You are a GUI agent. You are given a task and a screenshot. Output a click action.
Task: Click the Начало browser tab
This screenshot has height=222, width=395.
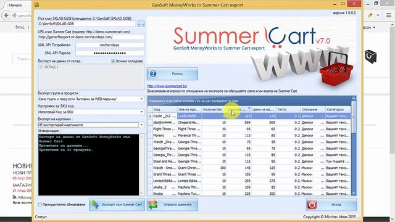[x=15, y=5]
